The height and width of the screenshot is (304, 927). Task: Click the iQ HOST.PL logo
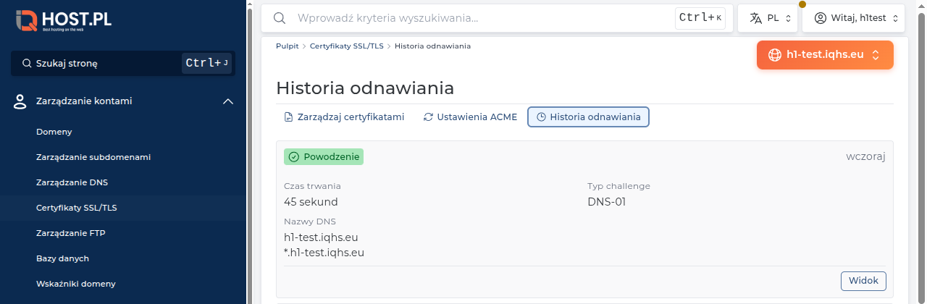coord(64,21)
